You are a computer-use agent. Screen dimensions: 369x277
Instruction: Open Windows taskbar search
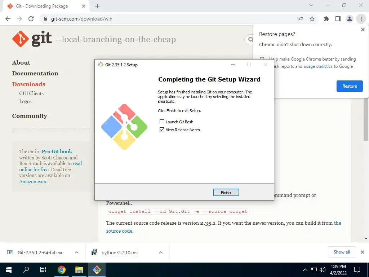26,270
